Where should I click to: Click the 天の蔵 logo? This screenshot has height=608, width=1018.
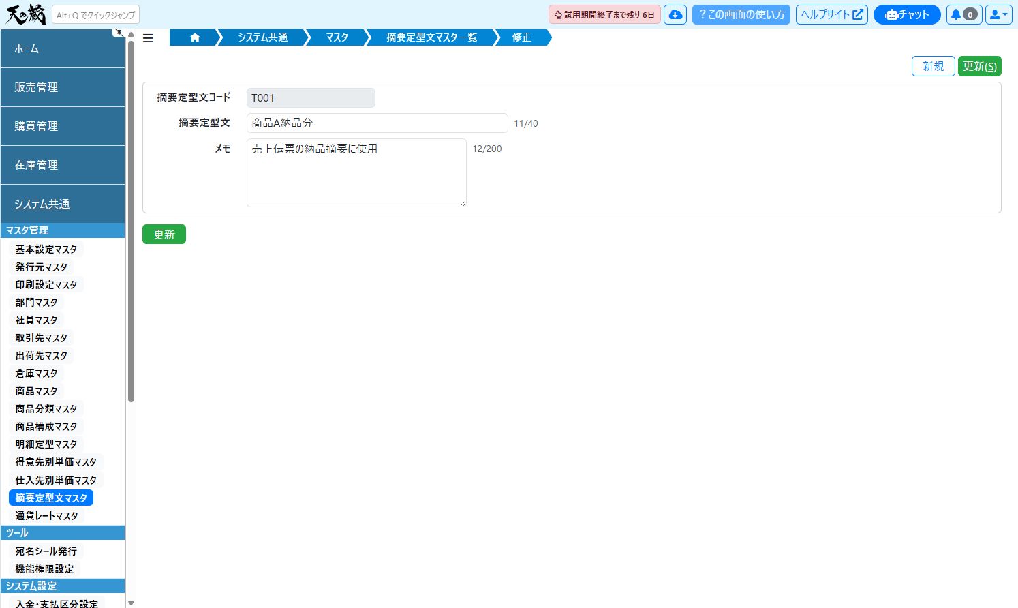tap(26, 14)
